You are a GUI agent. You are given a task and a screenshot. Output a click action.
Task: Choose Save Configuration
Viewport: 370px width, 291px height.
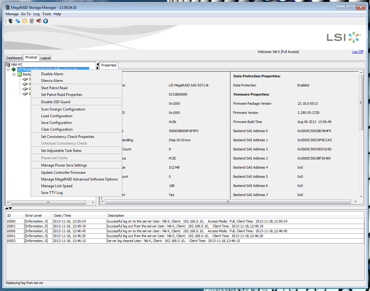56,123
